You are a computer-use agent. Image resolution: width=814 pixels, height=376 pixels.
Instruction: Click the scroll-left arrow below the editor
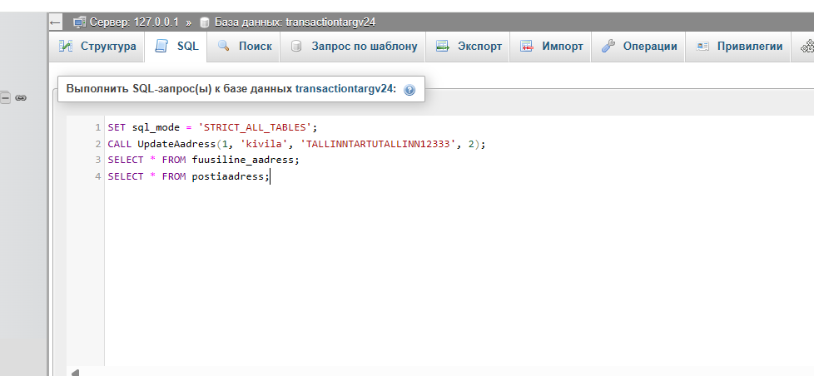(75, 372)
